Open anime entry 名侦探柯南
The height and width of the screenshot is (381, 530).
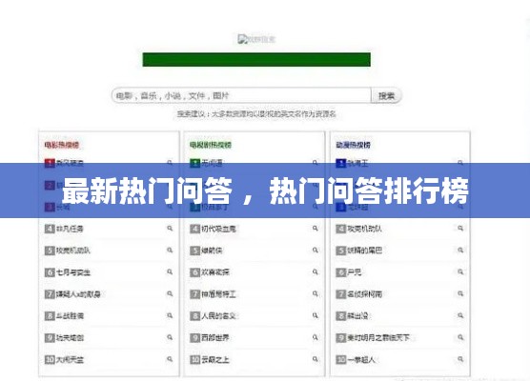click(365, 294)
